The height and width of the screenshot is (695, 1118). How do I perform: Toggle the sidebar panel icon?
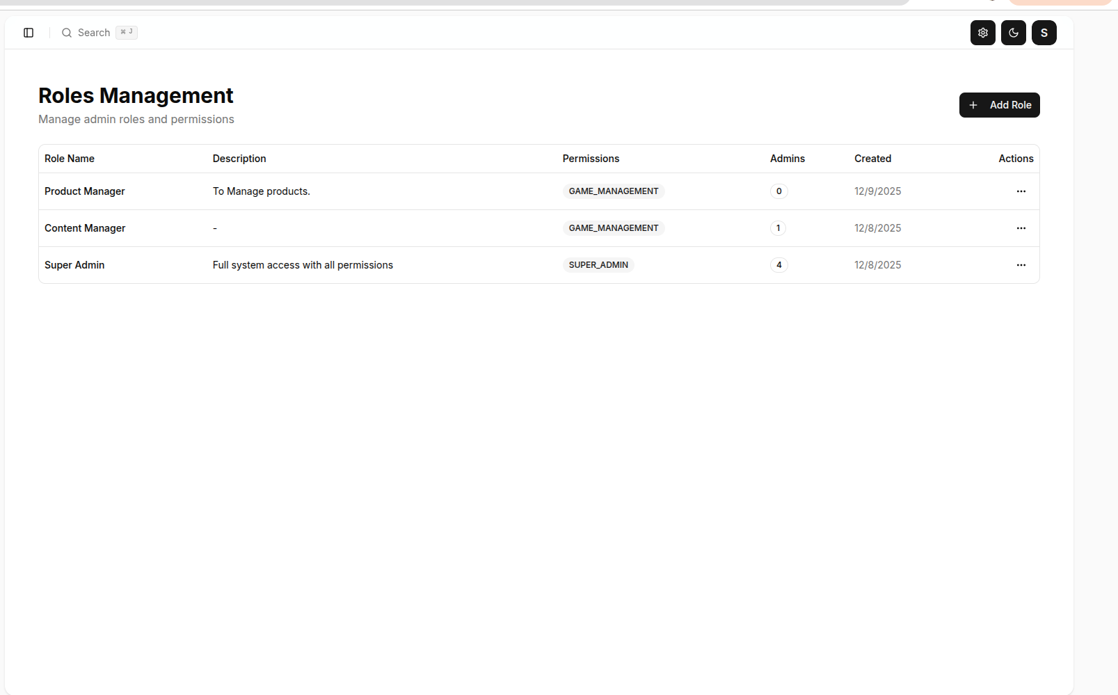[x=29, y=33]
